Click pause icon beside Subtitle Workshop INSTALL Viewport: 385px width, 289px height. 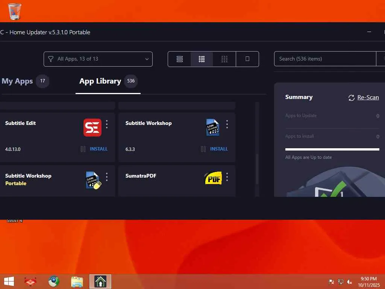(x=203, y=149)
